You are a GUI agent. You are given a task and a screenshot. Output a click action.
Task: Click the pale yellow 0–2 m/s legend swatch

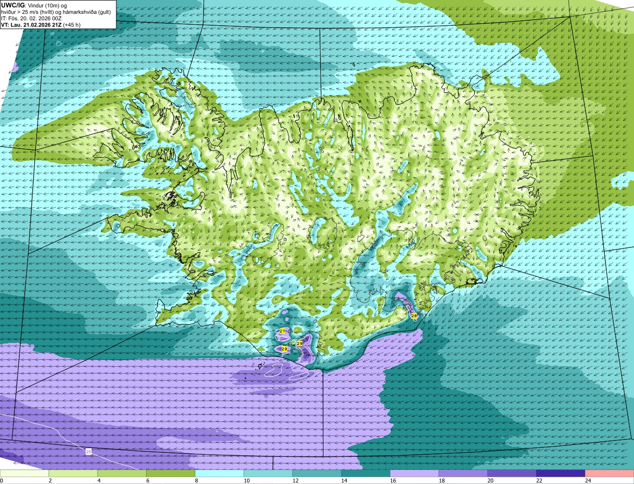point(24,473)
